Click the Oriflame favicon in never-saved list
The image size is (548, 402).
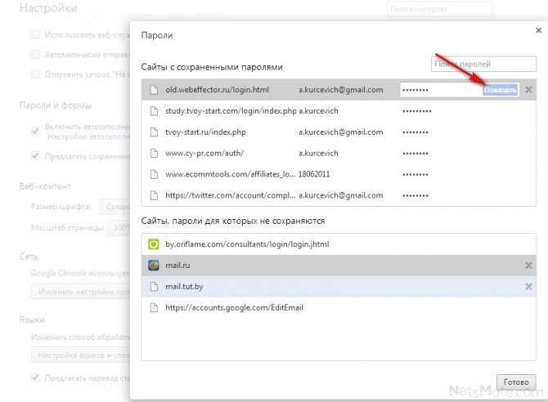coord(153,243)
